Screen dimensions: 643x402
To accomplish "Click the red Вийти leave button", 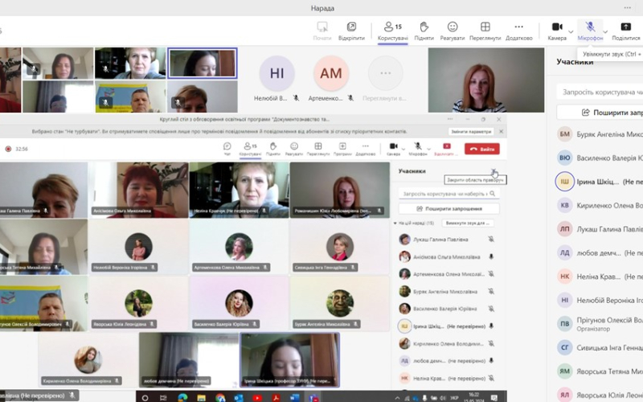I will pyautogui.click(x=481, y=149).
